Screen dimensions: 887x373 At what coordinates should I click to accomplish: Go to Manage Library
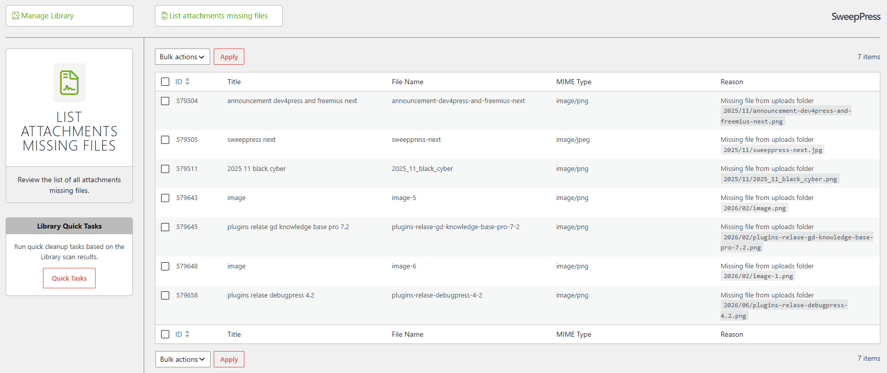click(70, 16)
